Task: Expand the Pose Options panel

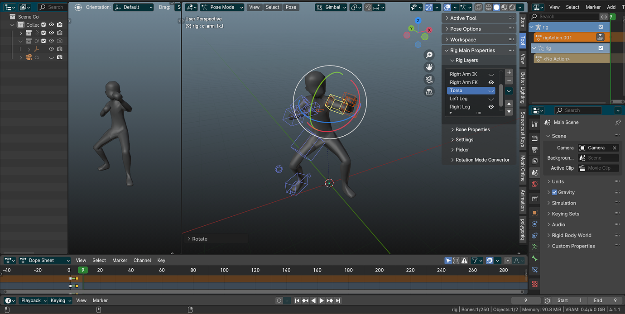Action: (479, 29)
